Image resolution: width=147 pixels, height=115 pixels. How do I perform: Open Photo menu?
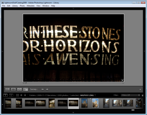click(22, 6)
